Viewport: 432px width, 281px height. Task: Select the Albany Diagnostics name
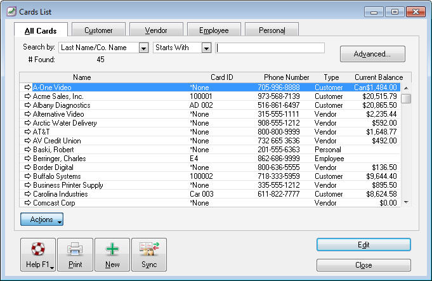click(x=62, y=105)
